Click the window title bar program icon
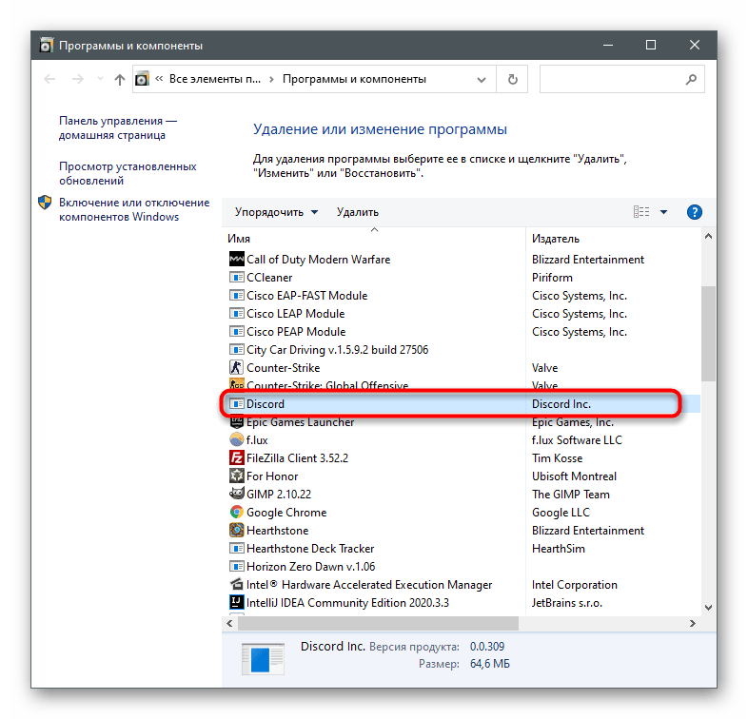The height and width of the screenshot is (719, 748). [x=47, y=46]
